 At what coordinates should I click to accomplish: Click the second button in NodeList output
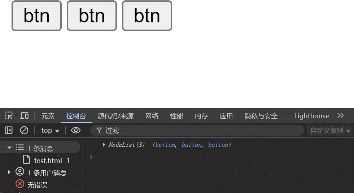coord(192,145)
